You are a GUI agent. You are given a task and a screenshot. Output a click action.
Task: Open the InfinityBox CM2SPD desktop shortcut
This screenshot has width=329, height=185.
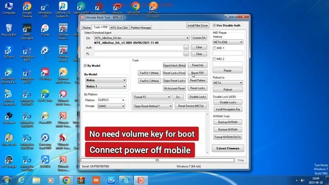point(27,163)
